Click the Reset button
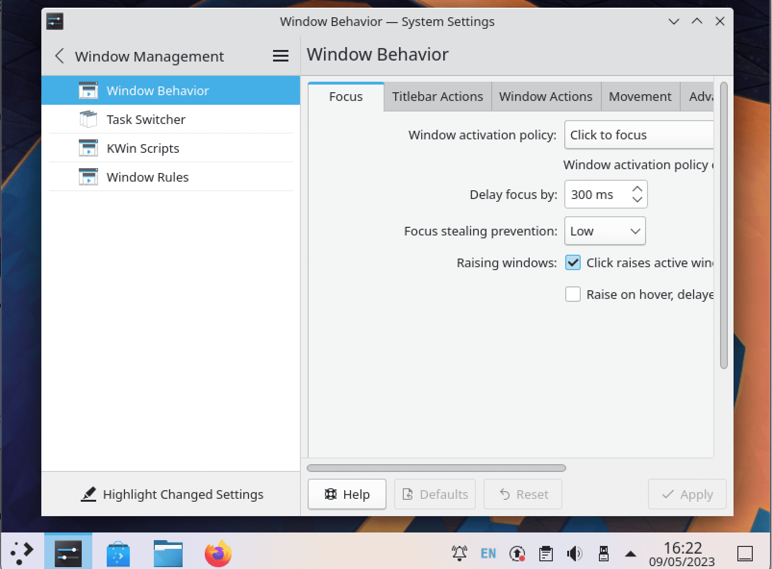Viewport: 772px width, 569px height. tap(523, 494)
